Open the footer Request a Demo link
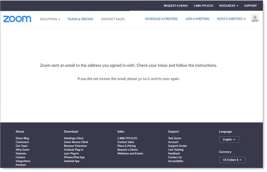267x172 pixels. click(127, 149)
